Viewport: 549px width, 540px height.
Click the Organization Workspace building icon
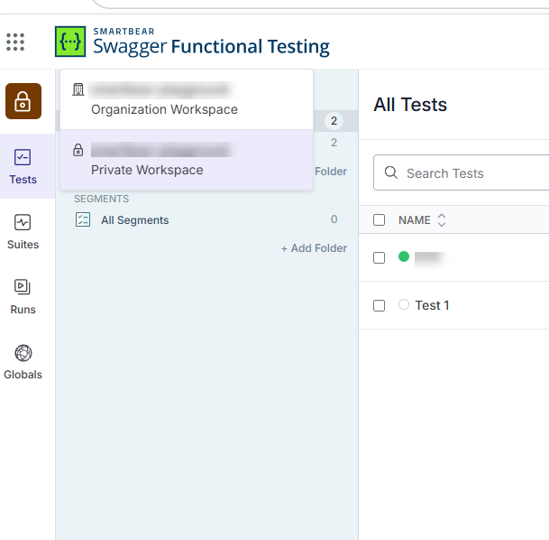[x=78, y=89]
